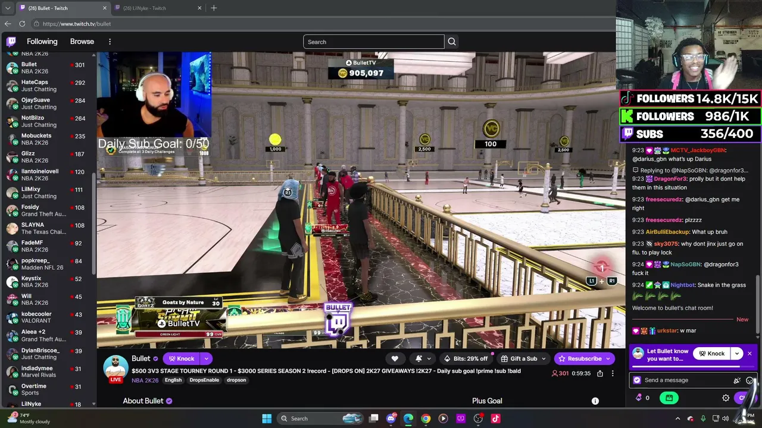Viewport: 762px width, 428px height.
Task: Go back with the browser back arrow
Action: (x=8, y=24)
